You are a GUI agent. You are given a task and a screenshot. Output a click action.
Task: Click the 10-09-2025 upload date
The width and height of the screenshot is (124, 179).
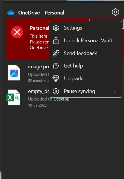click(x=37, y=105)
